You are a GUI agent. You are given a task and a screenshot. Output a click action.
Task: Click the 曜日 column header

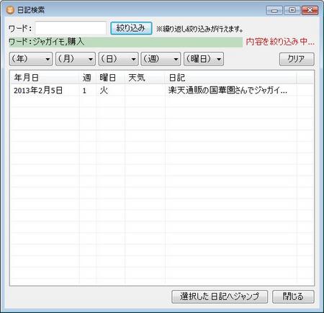[x=110, y=78]
